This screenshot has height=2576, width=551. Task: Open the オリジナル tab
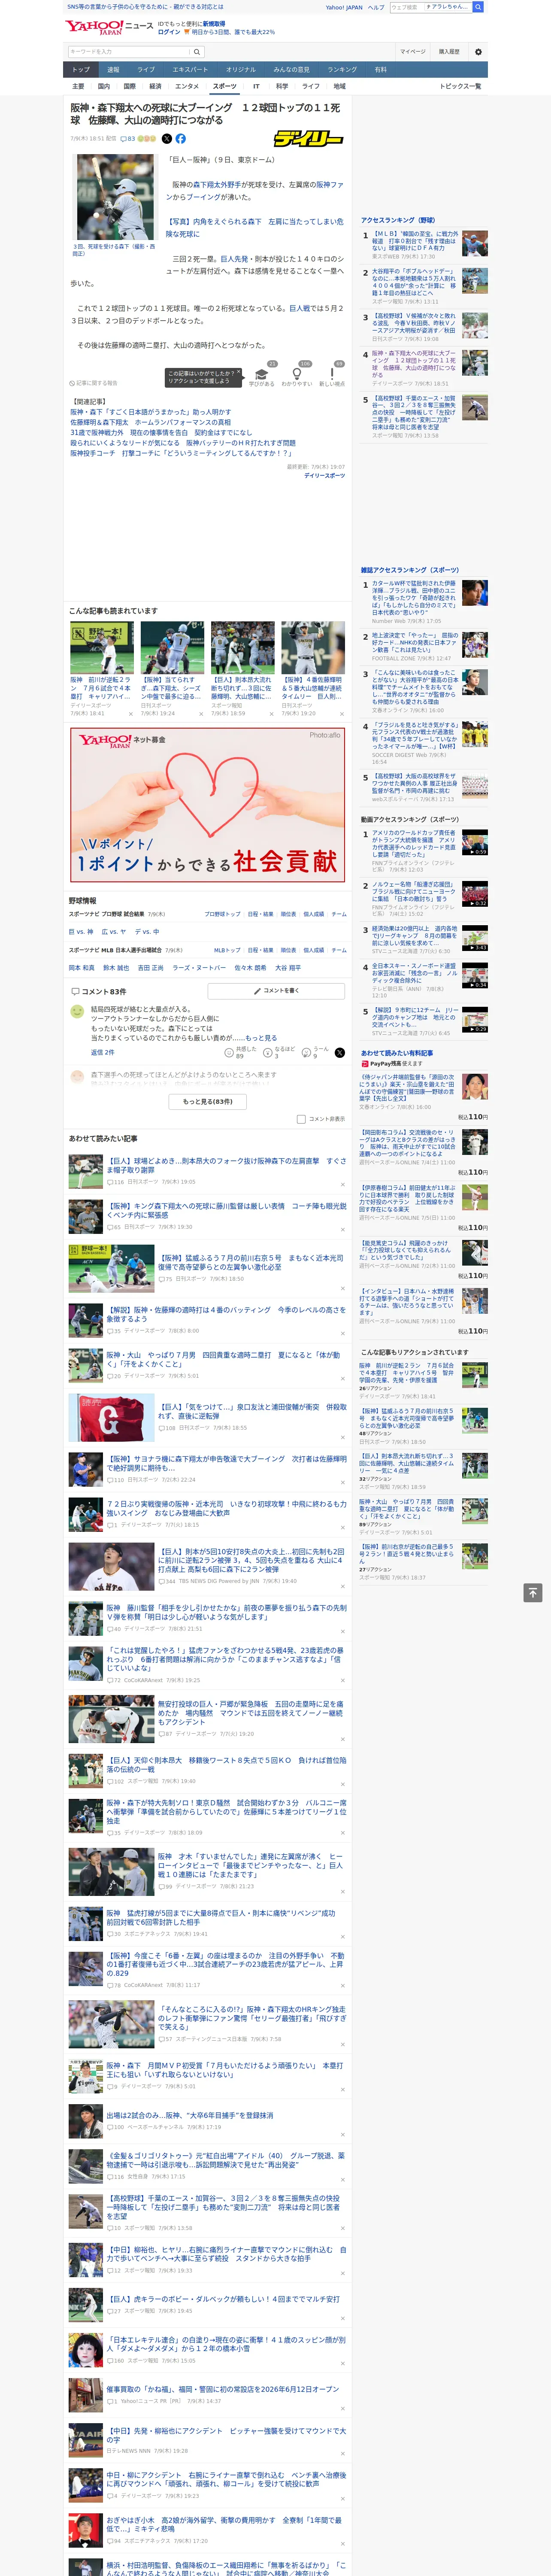pos(241,70)
